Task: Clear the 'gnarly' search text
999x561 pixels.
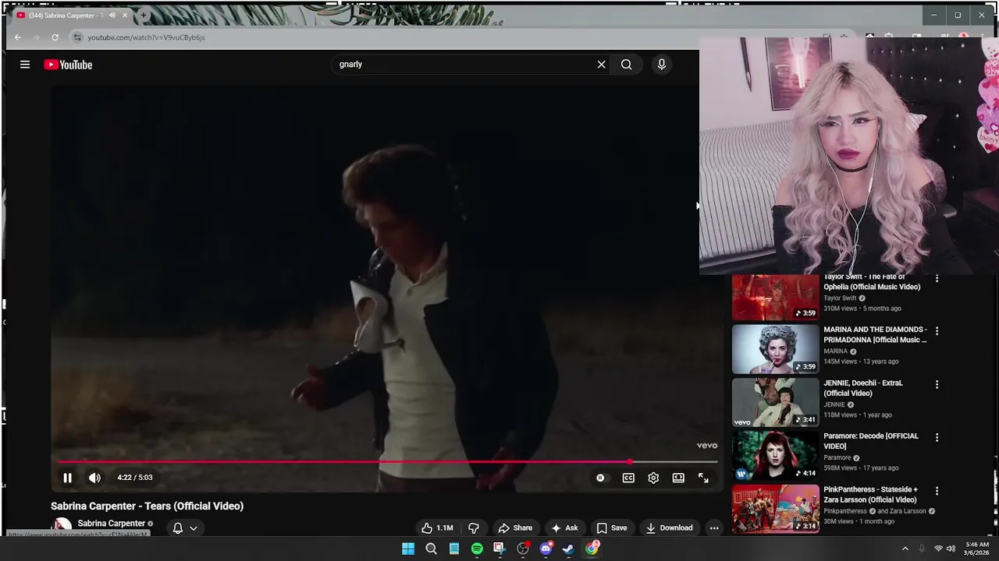Action: pos(601,65)
